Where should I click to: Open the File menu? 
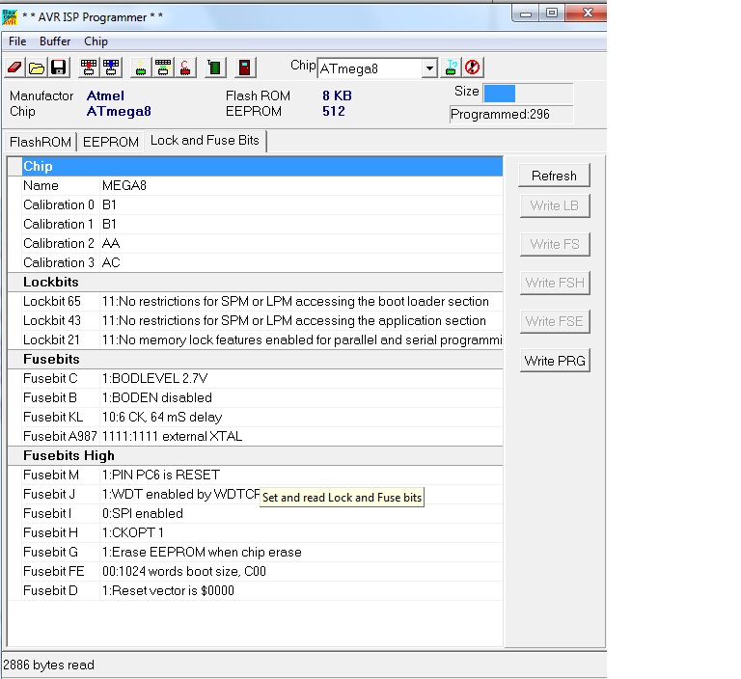pos(17,41)
